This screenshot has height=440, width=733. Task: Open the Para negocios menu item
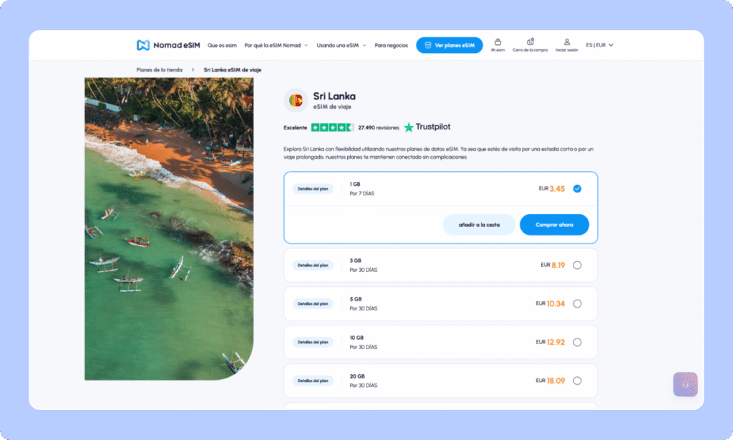391,45
